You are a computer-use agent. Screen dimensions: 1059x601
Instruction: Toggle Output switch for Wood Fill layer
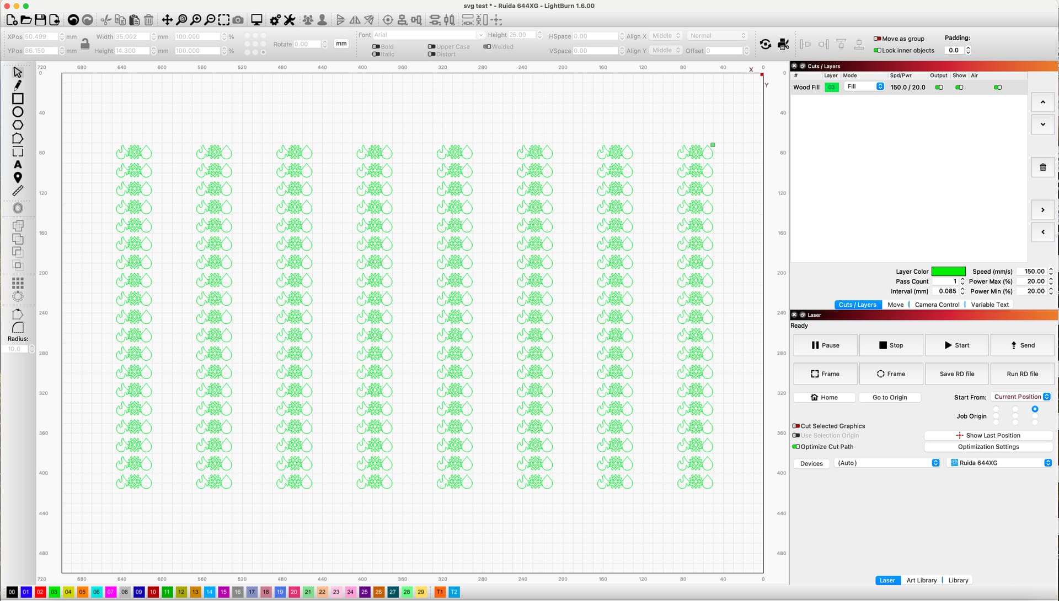(x=939, y=88)
